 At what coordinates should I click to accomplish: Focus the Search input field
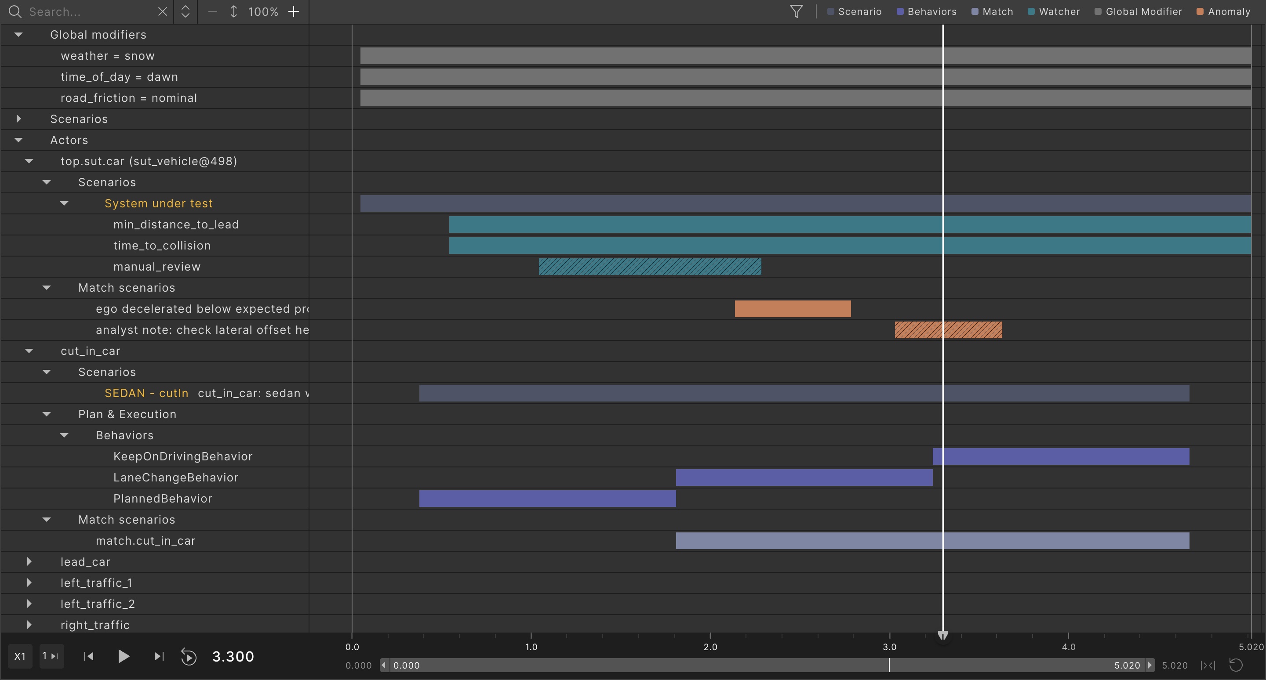coord(91,11)
